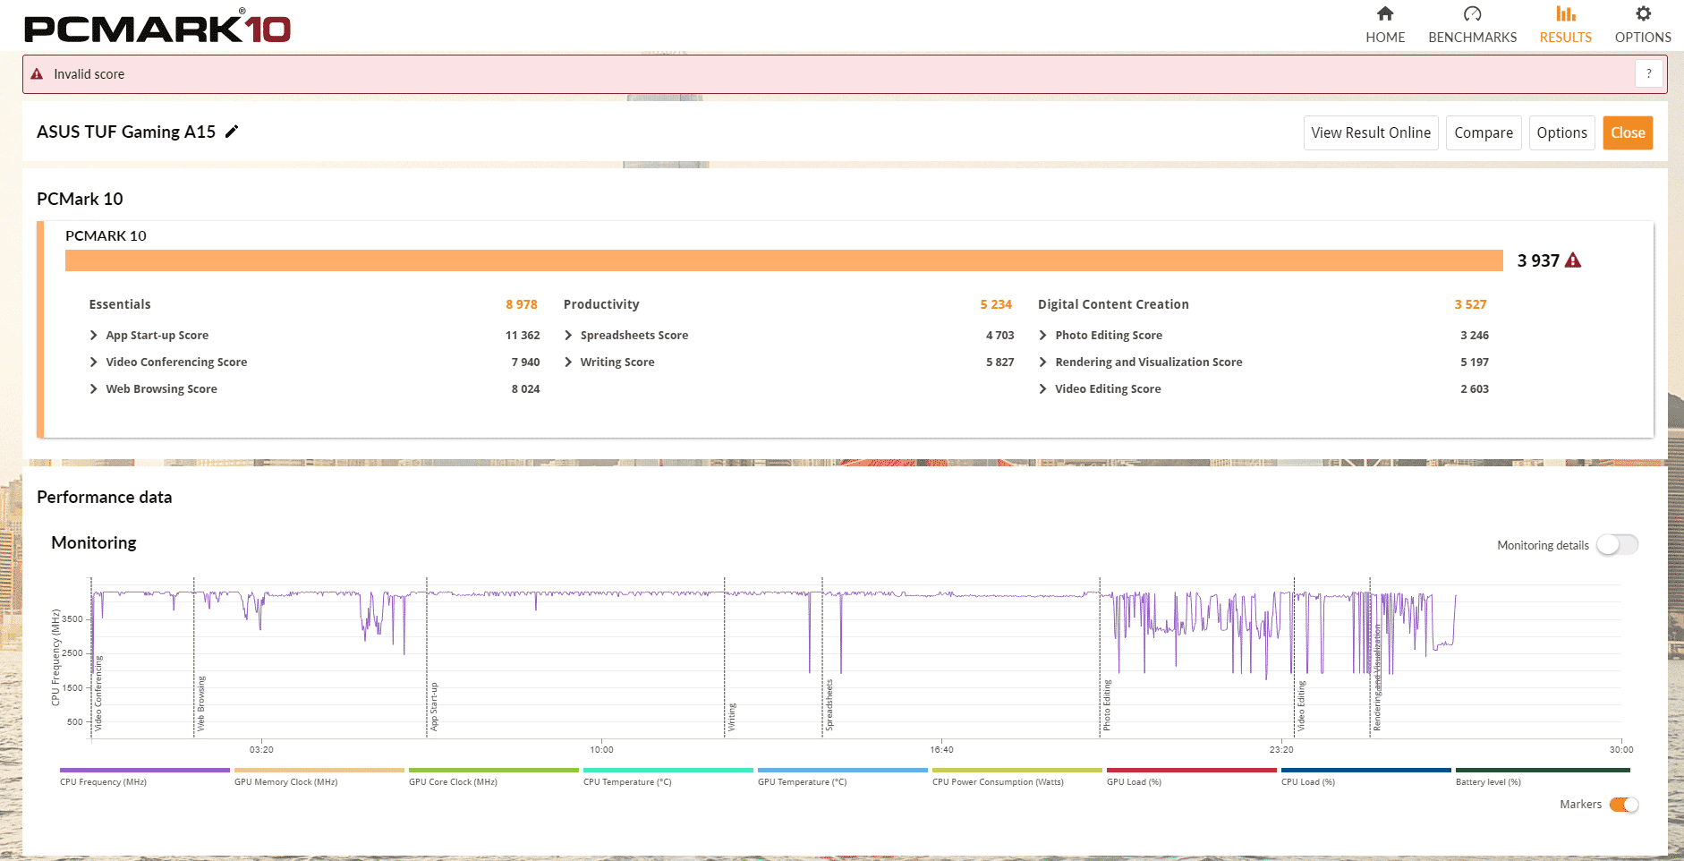Open the Benchmarks gauge icon
Screen dimensions: 1684x861
1472,14
